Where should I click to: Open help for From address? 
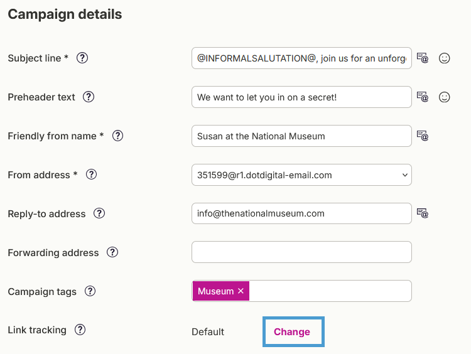pos(91,174)
